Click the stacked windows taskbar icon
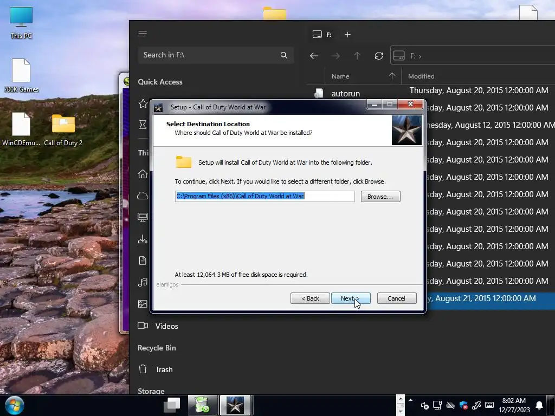Viewport: 555px width, 416px height. pyautogui.click(x=172, y=405)
